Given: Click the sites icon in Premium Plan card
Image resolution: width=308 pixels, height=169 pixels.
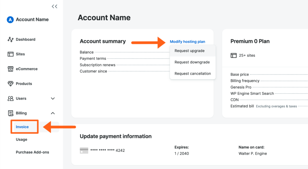Looking at the screenshot, I should point(234,56).
